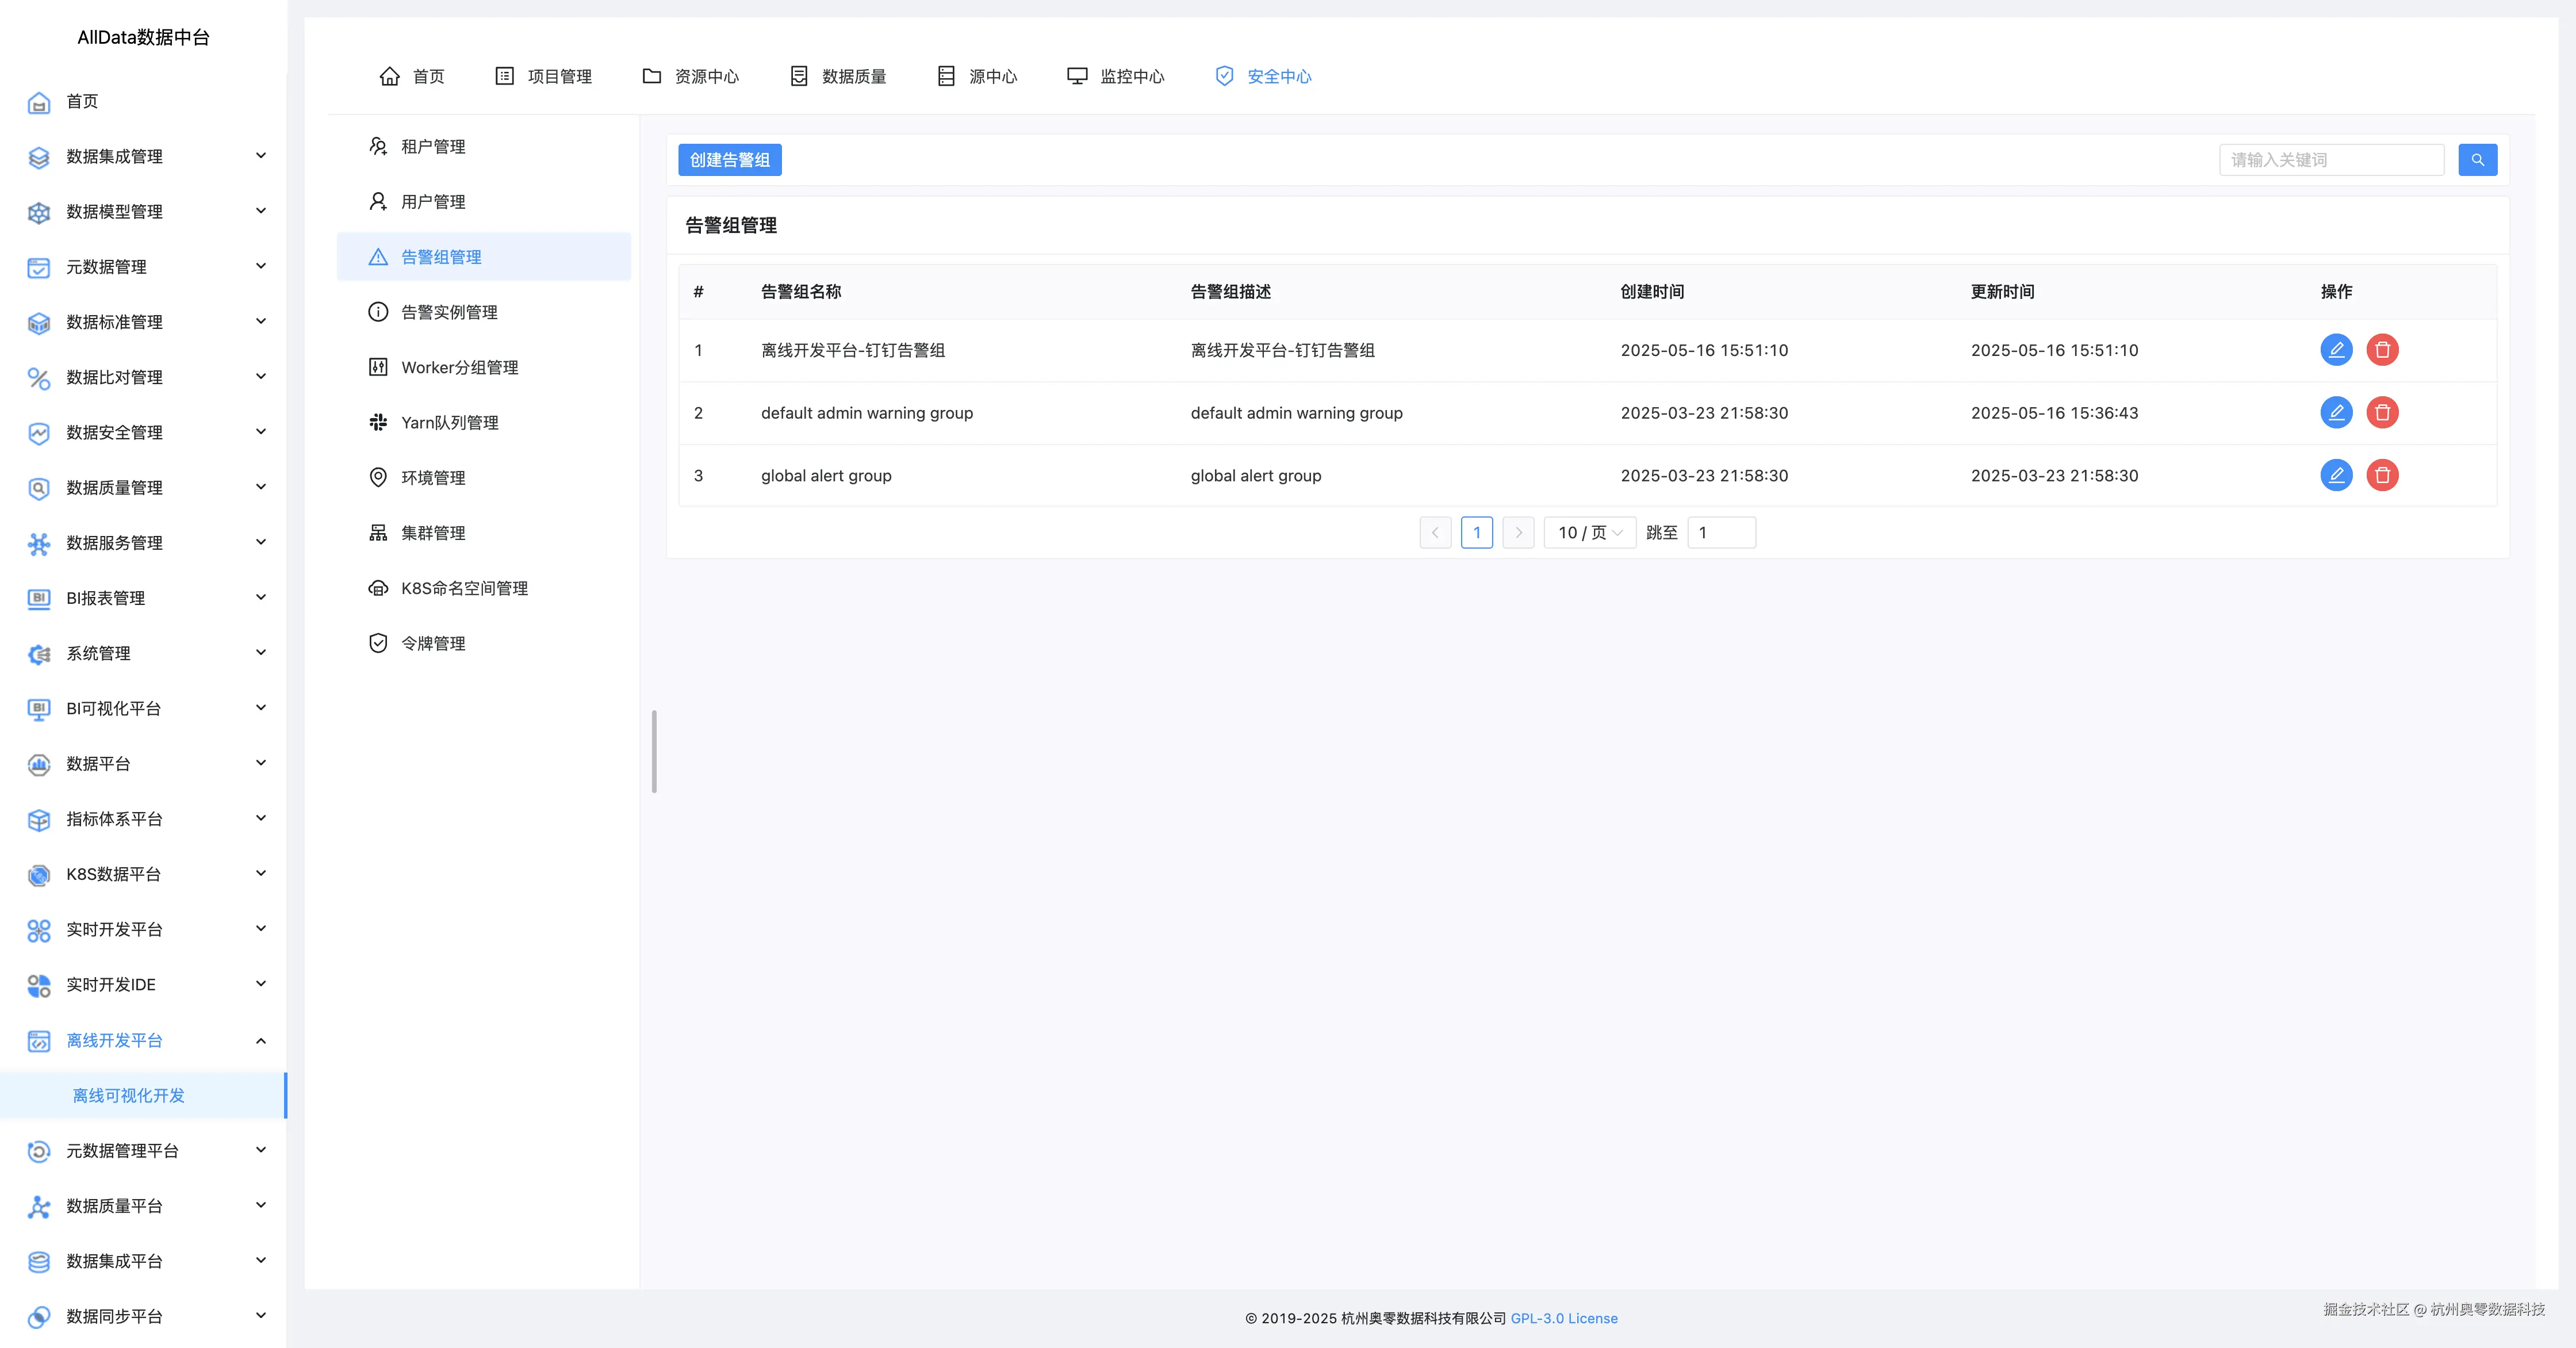The image size is (2576, 1348).
Task: Open the 10 / 页 page size dropdown
Action: click(1589, 533)
